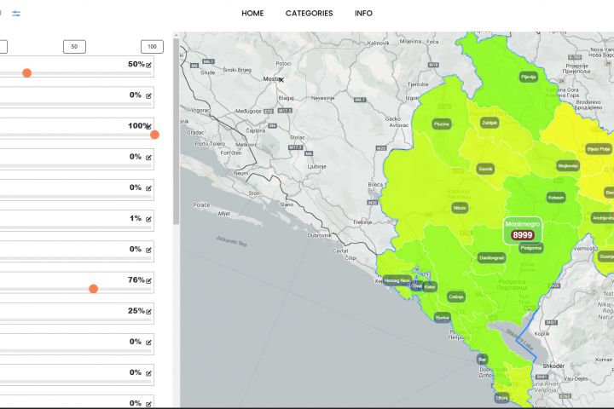Edit the 100% weight value
The width and height of the screenshot is (614, 409).
(x=148, y=126)
